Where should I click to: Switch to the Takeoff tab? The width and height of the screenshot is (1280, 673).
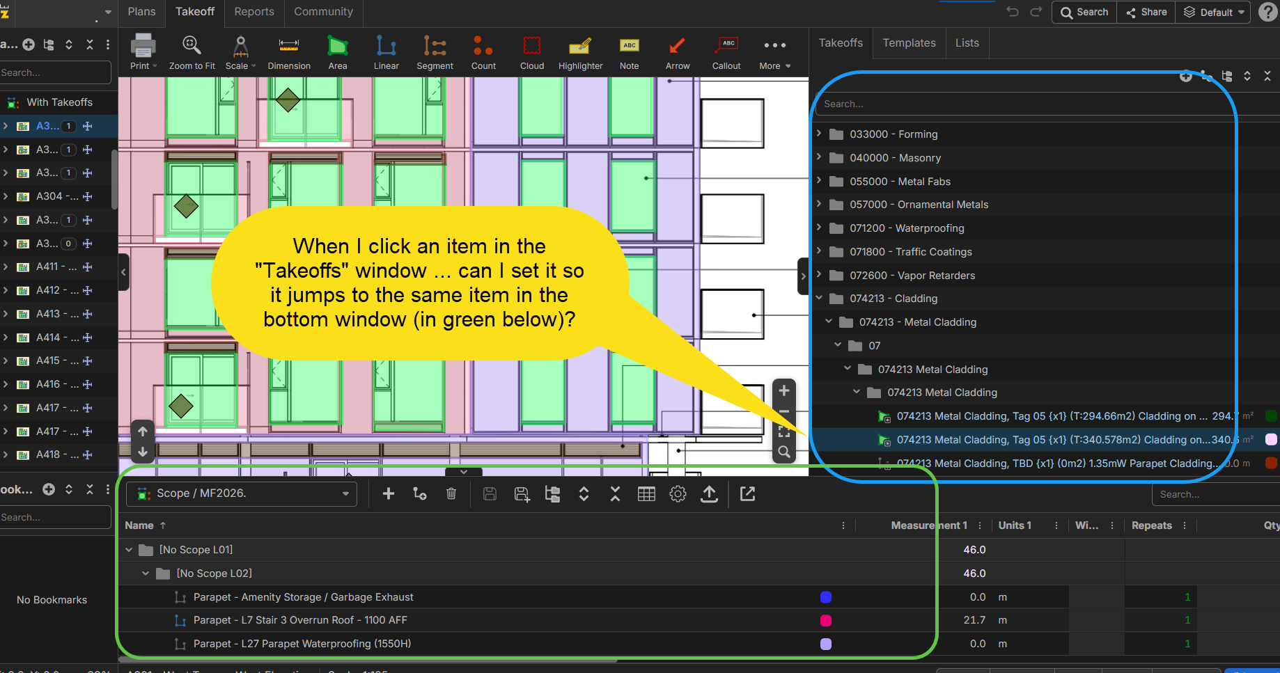pyautogui.click(x=195, y=12)
